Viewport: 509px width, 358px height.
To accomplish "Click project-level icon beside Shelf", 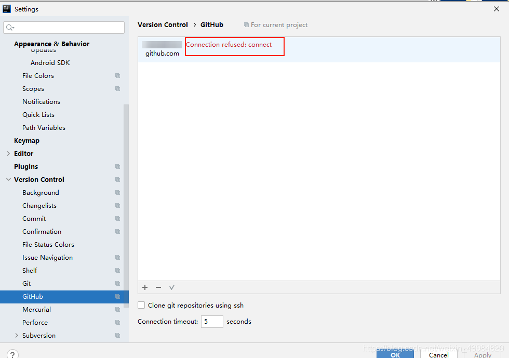I will pyautogui.click(x=117, y=271).
